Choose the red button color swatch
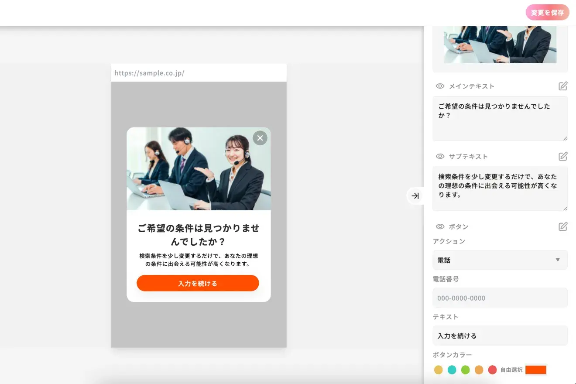 point(493,370)
